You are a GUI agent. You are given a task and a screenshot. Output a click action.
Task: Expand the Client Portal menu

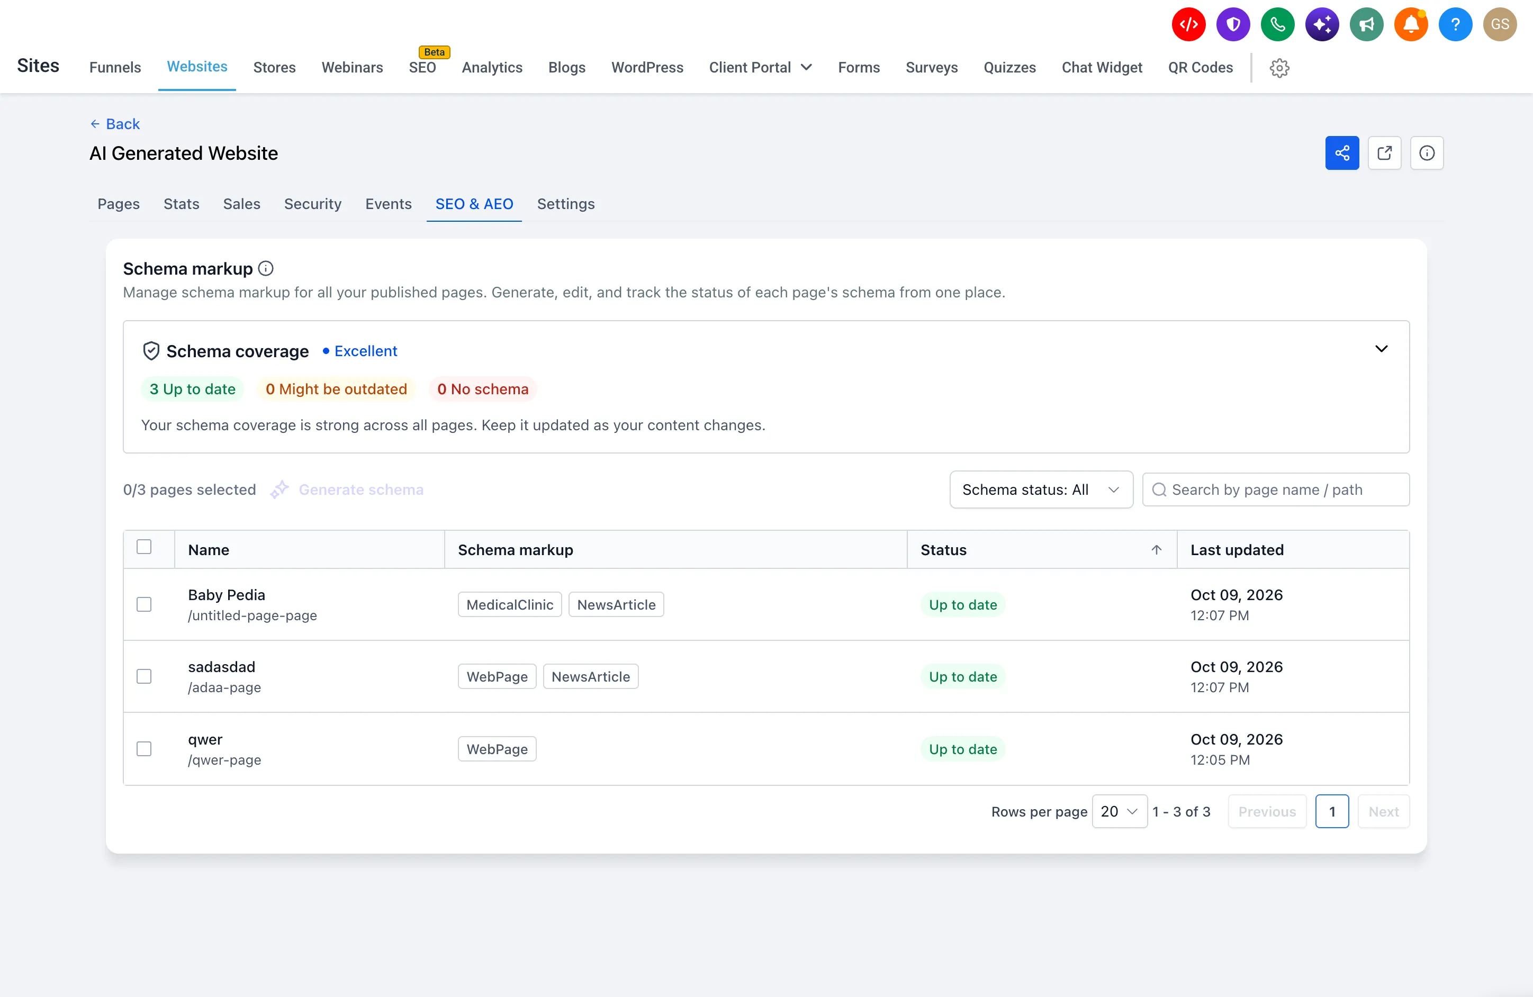[x=761, y=68]
